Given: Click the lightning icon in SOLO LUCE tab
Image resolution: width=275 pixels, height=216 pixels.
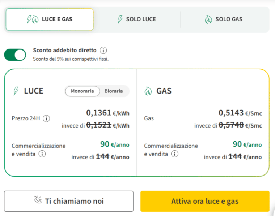Looking at the screenshot, I should coord(120,19).
